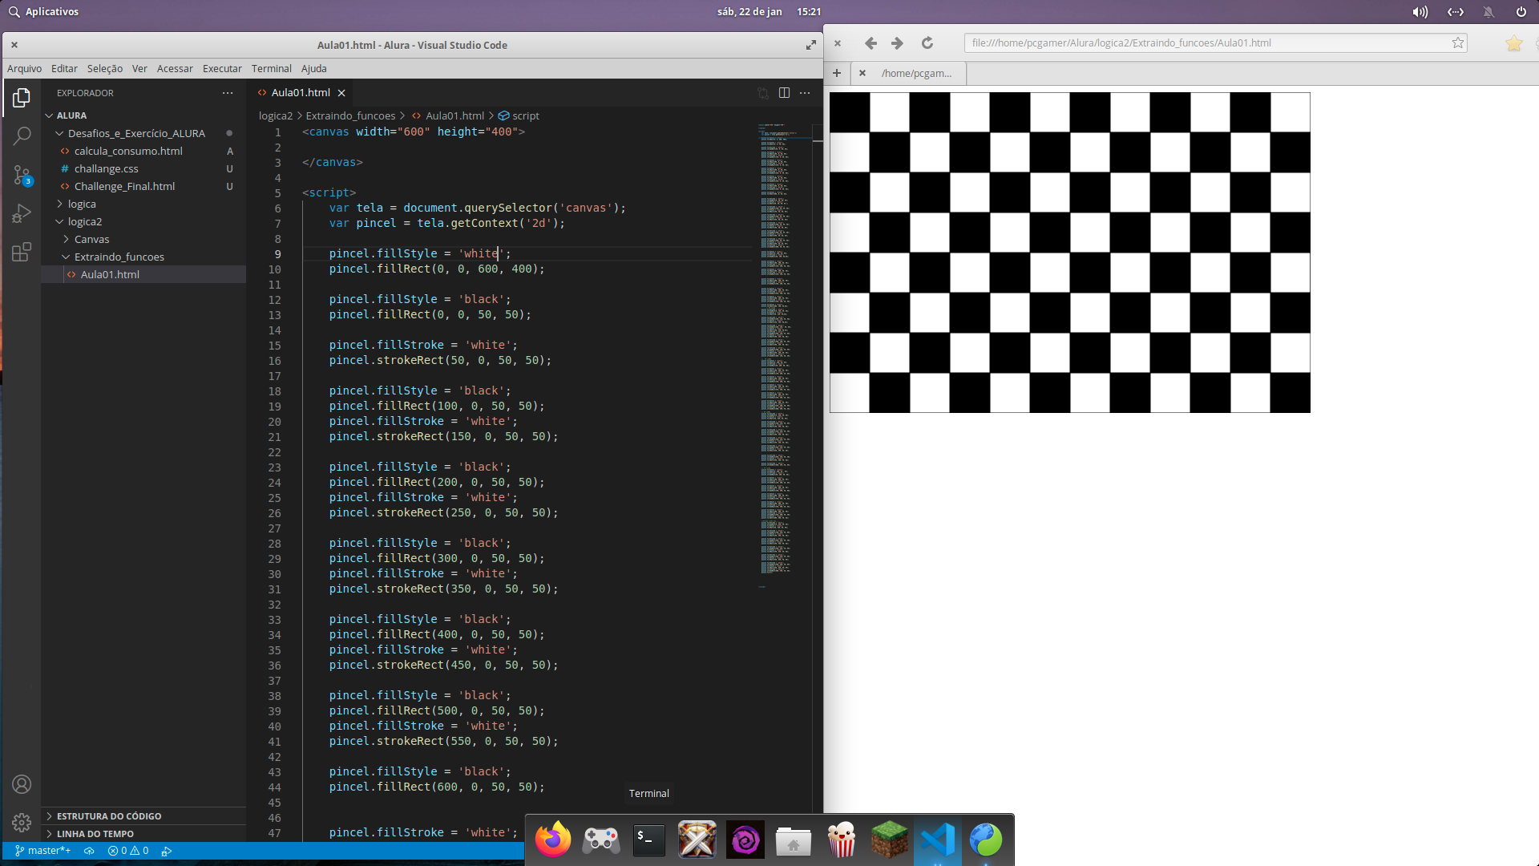Select Aula01.html in the explorer tree
The width and height of the screenshot is (1539, 866).
click(x=110, y=274)
